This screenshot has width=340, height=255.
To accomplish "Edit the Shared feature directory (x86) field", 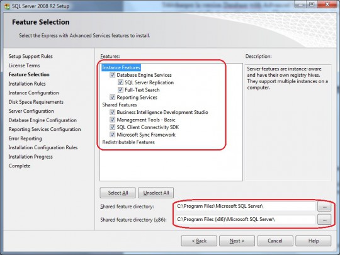I will [246, 220].
